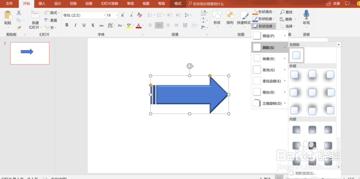Click the Share button
The image size is (360, 179).
point(333,4)
